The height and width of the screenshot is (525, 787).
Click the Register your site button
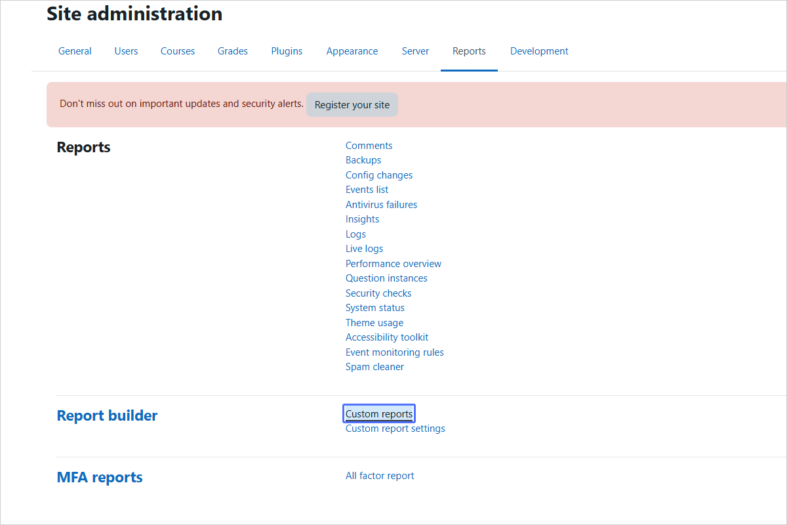point(352,105)
